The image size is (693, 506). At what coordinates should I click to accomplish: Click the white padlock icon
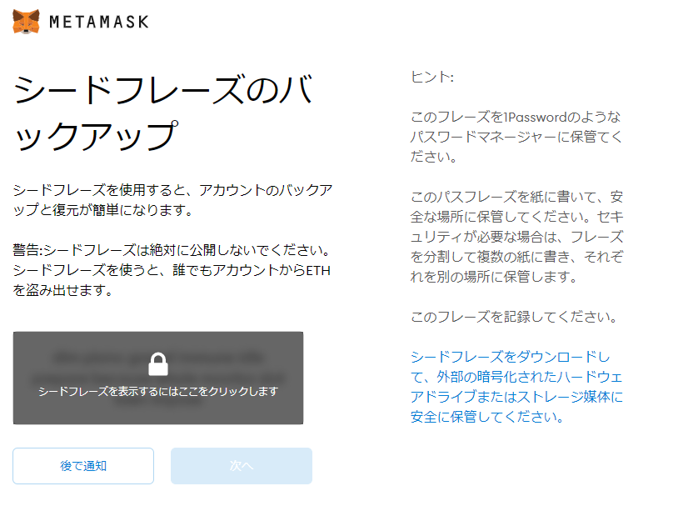pyautogui.click(x=158, y=364)
